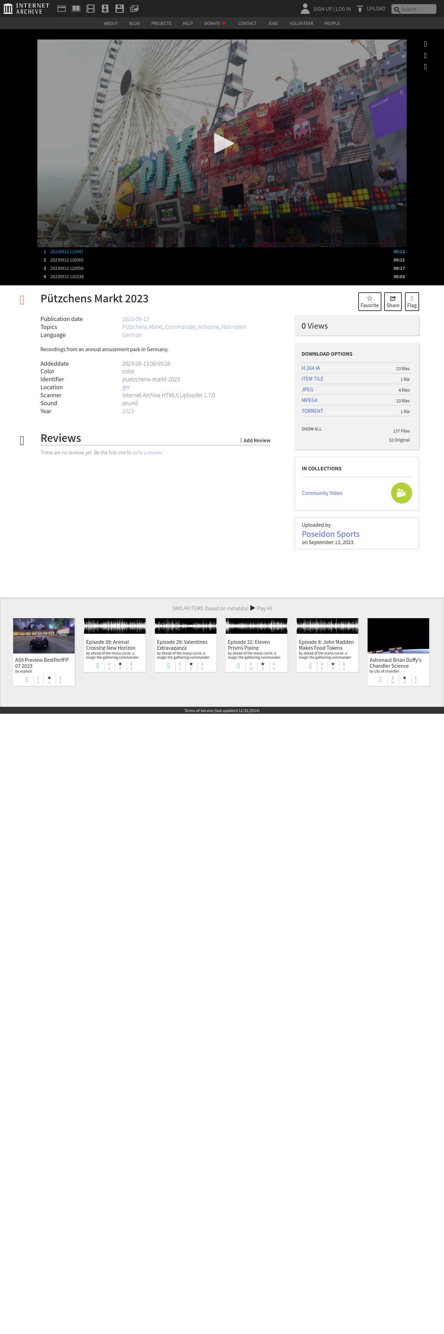Open the ABOUT menu item
This screenshot has height=1334, width=444.
coord(111,23)
